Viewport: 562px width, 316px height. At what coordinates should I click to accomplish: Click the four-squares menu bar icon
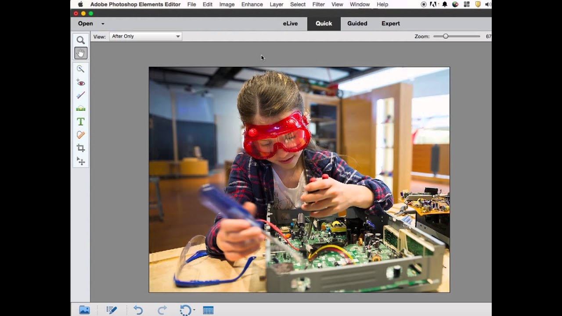pyautogui.click(x=467, y=4)
